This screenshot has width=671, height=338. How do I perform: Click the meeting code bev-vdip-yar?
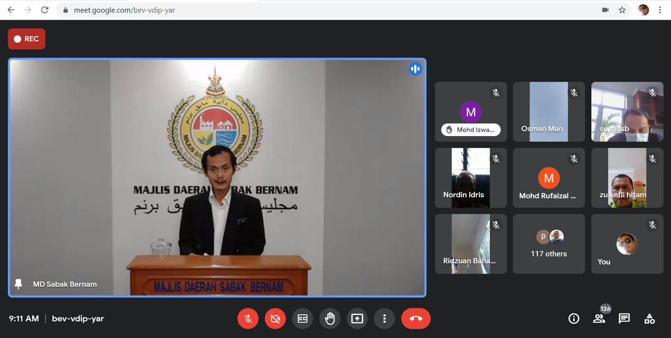pyautogui.click(x=78, y=318)
